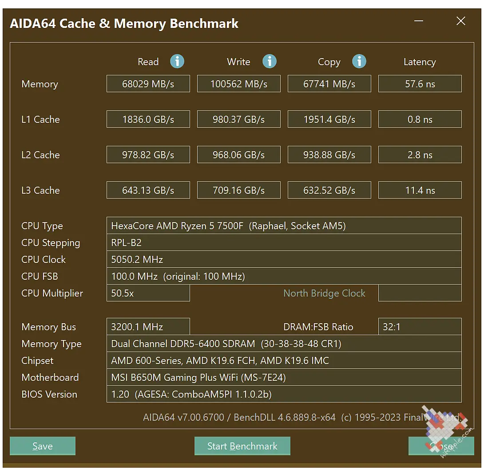
Task: Select L1 Cache Latency 0.8 ns
Action: 420,119
